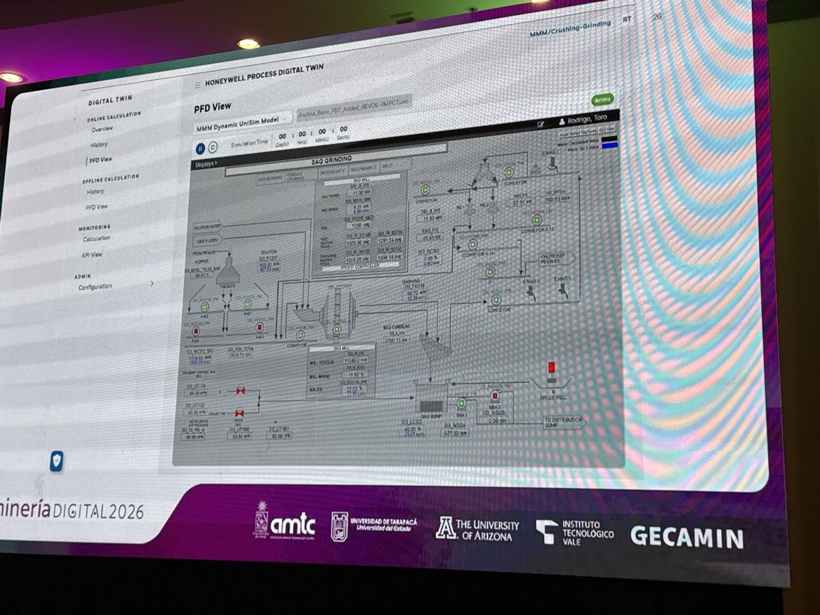Toggle the green status on CONVEYOR A-14

[473, 243]
